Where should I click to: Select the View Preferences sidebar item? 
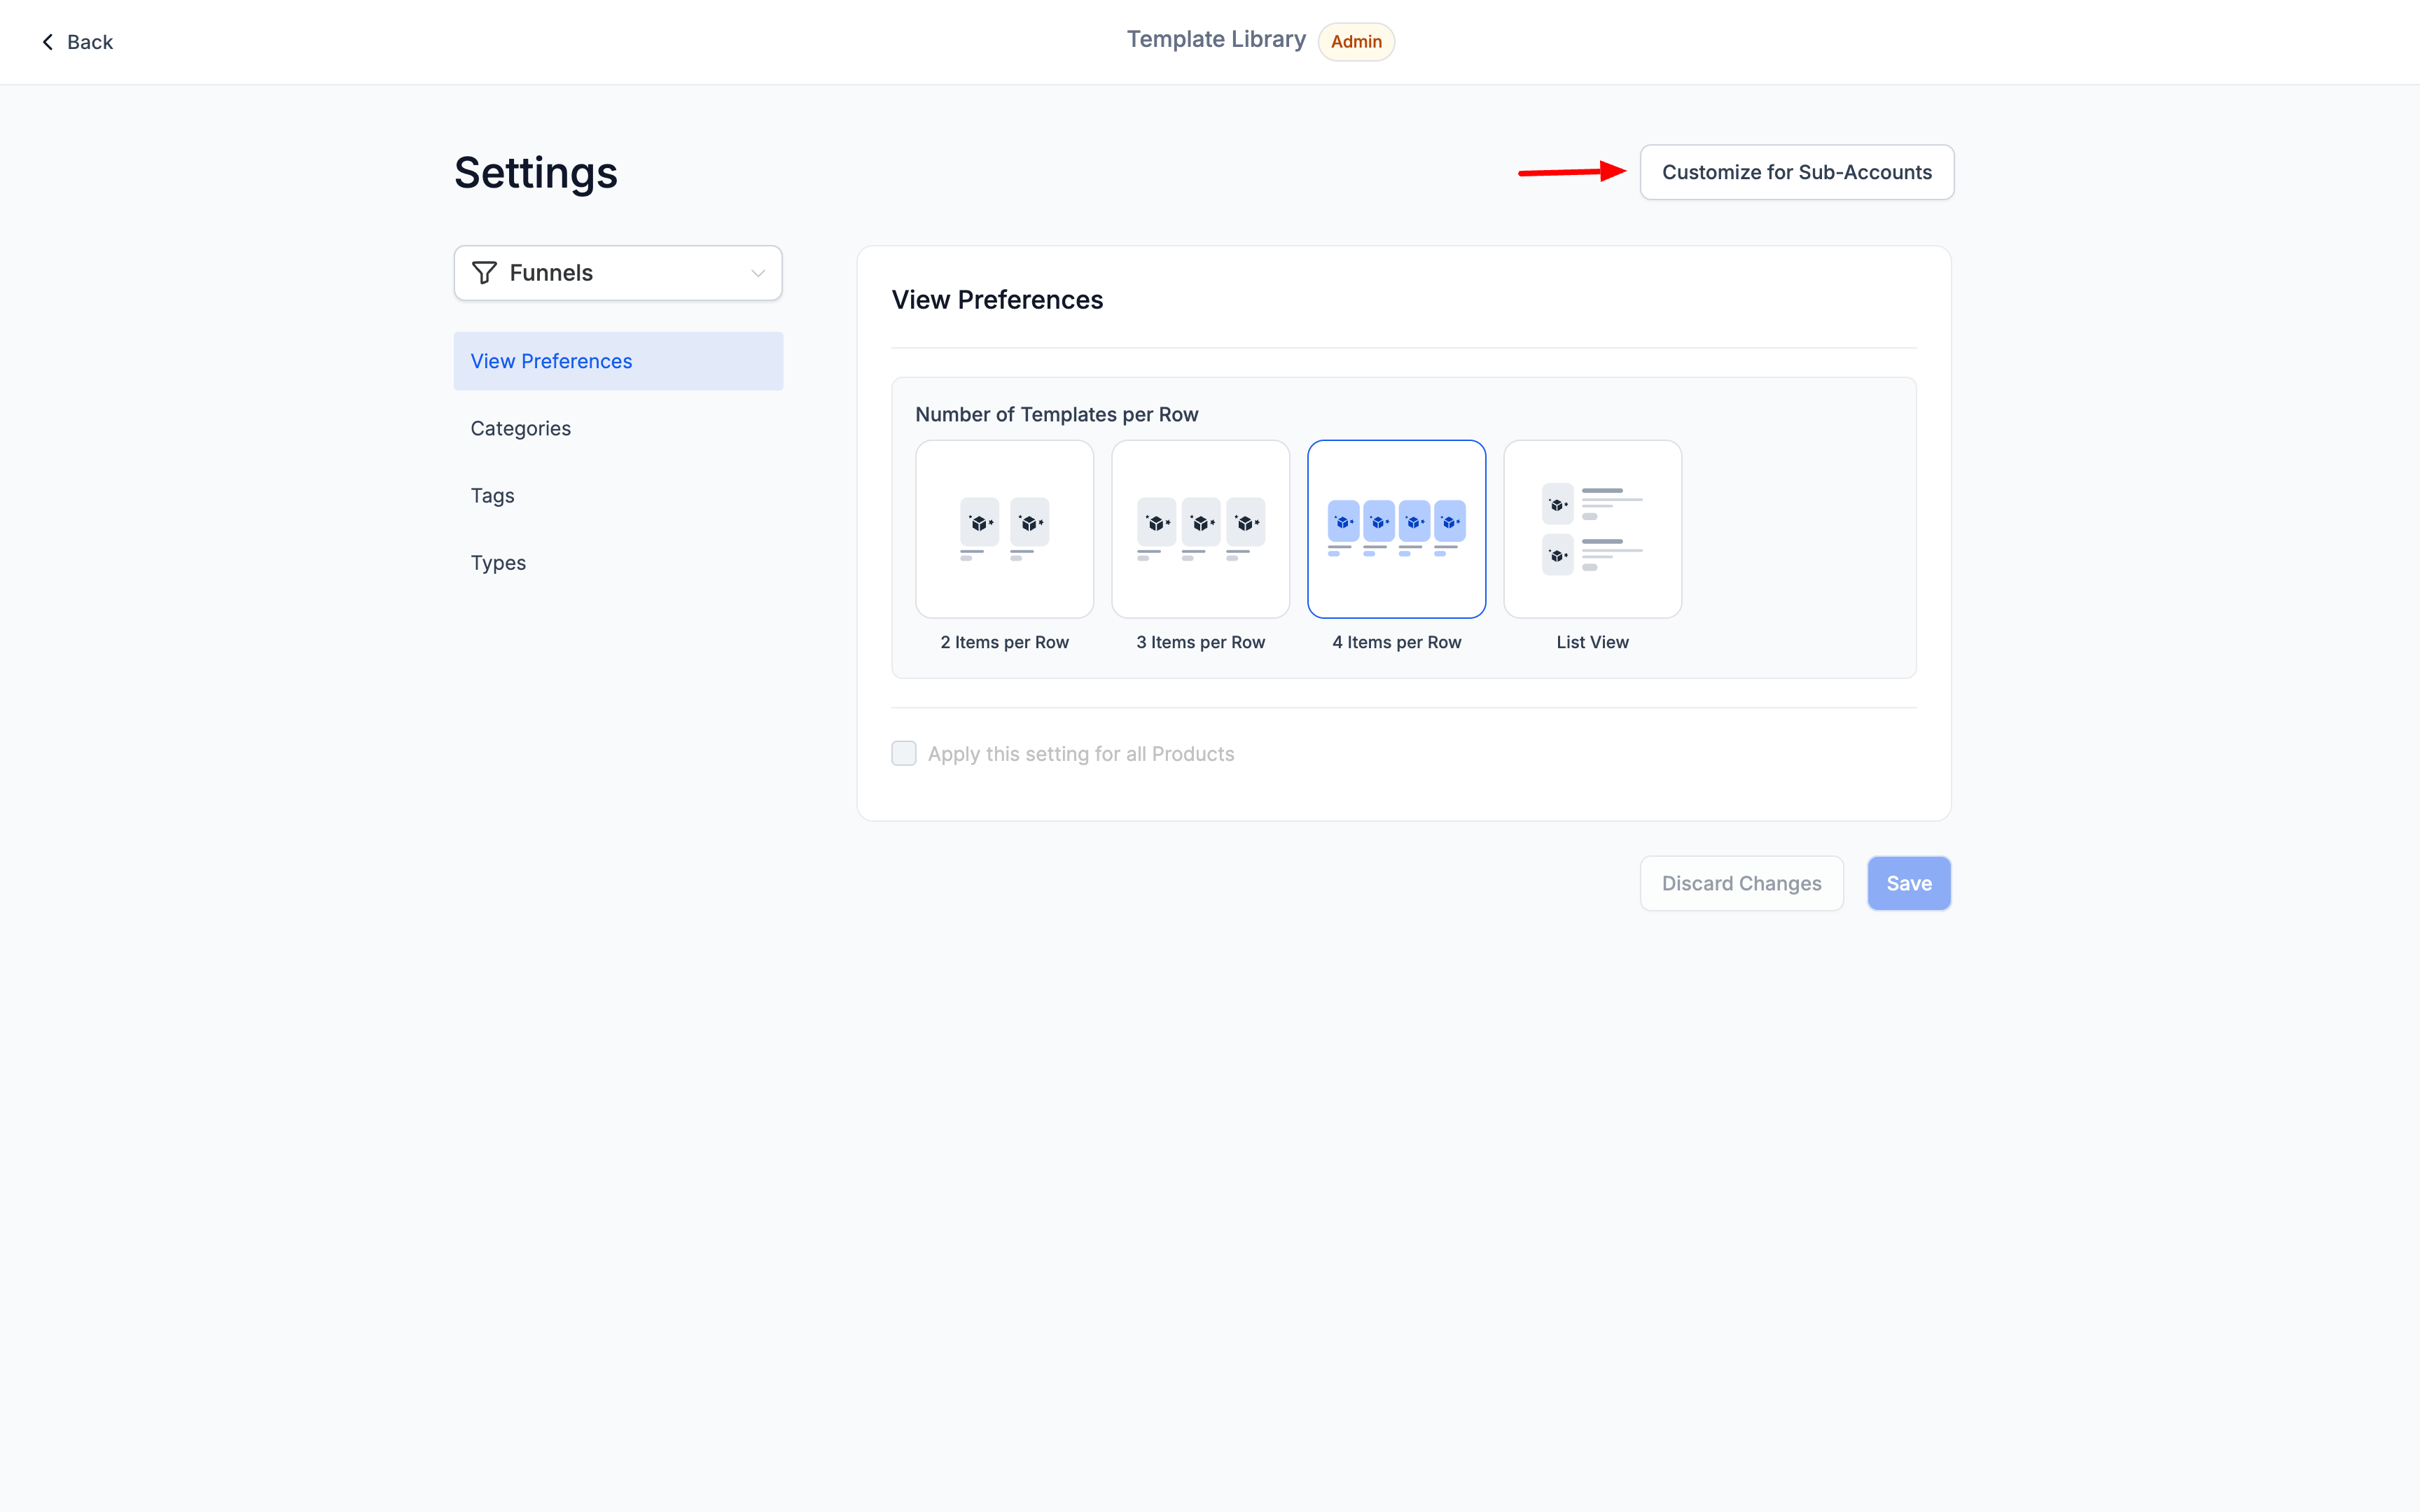pyautogui.click(x=551, y=361)
